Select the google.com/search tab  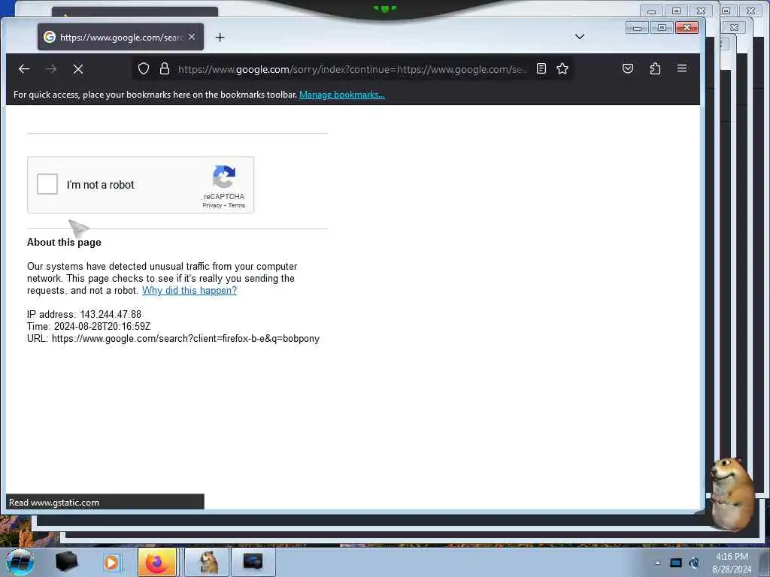(120, 37)
